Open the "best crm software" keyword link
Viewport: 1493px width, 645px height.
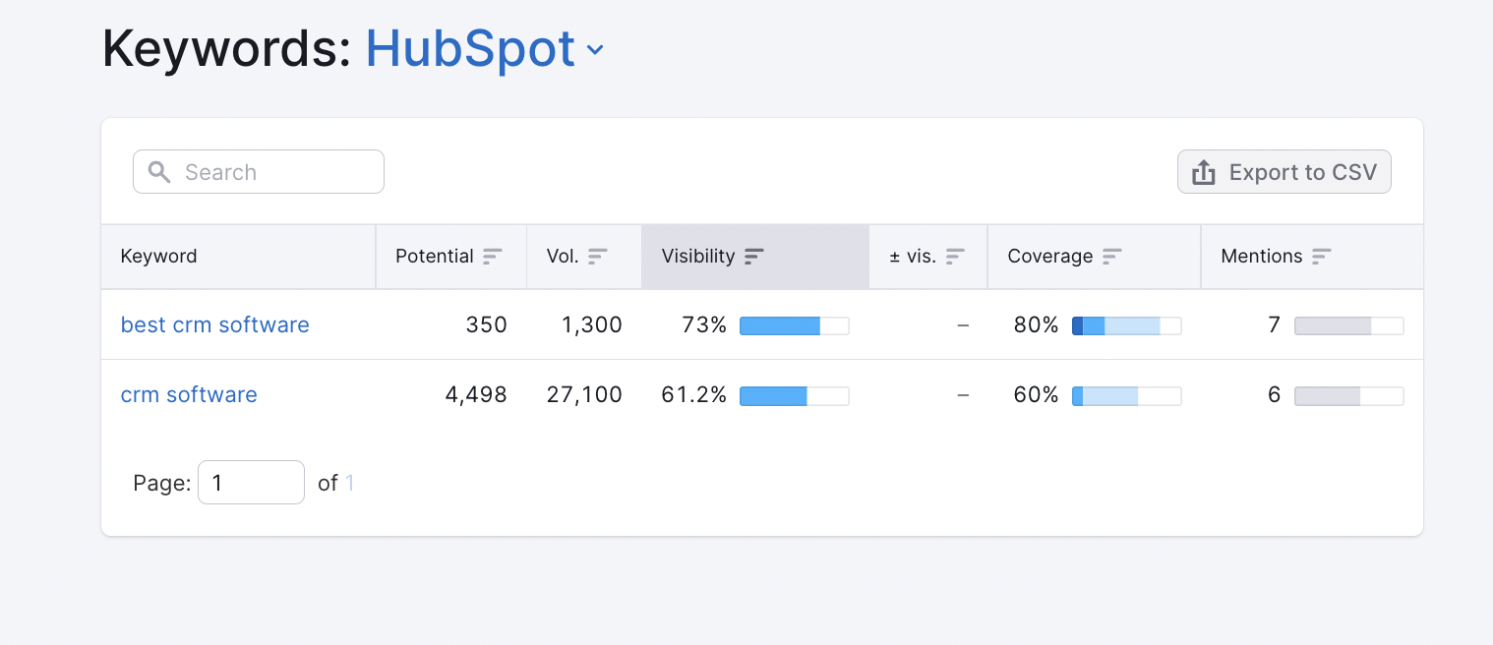click(x=214, y=324)
